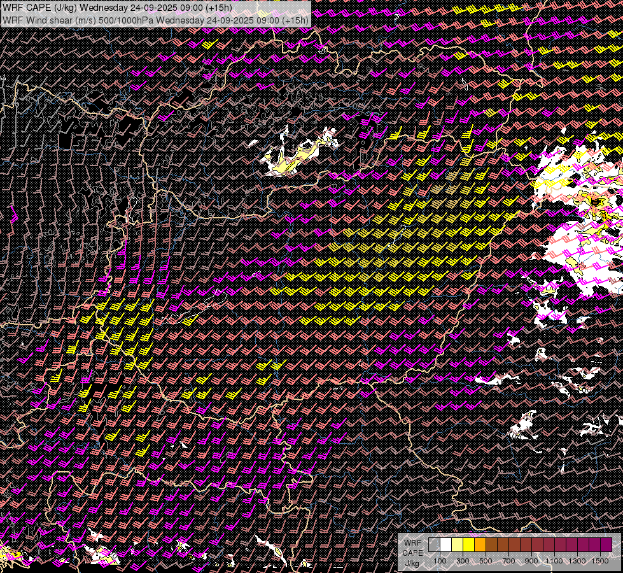623x573 pixels.
Task: Click the white swatch in the CAPE legend
Action: 445,545
